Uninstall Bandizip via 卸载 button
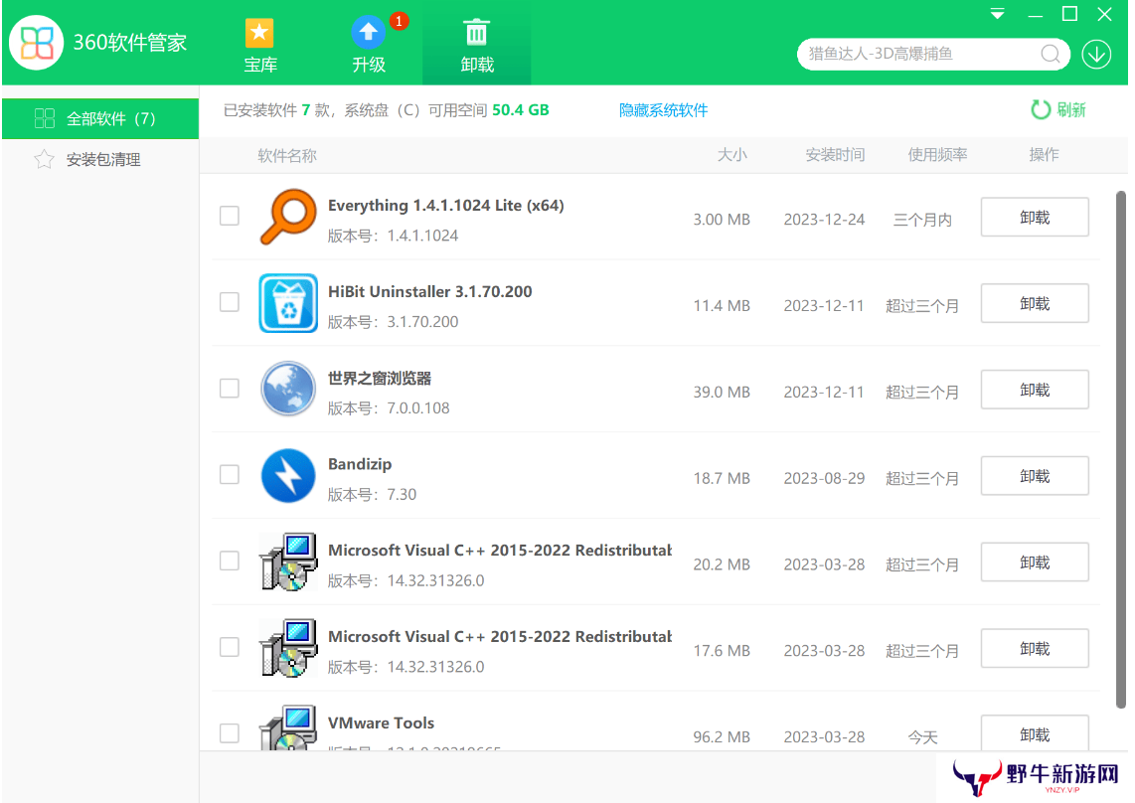This screenshot has width=1135, height=803. click(1035, 476)
